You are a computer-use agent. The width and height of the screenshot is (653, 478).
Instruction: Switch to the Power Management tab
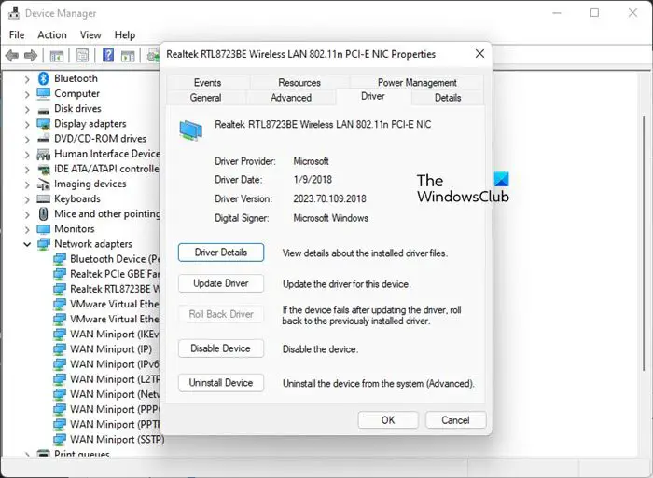pyautogui.click(x=417, y=82)
